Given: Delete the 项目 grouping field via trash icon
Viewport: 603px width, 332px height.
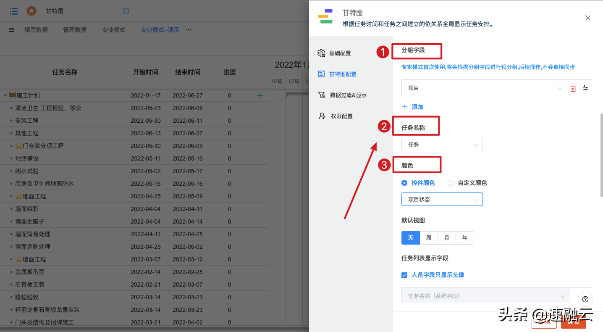Looking at the screenshot, I should tap(573, 88).
